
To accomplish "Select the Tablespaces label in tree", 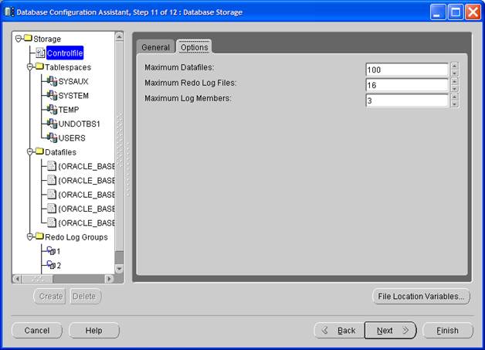I will (x=68, y=67).
